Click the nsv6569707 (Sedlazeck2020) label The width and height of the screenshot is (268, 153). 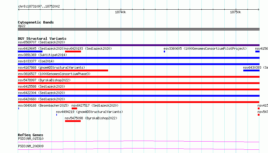click(x=42, y=42)
